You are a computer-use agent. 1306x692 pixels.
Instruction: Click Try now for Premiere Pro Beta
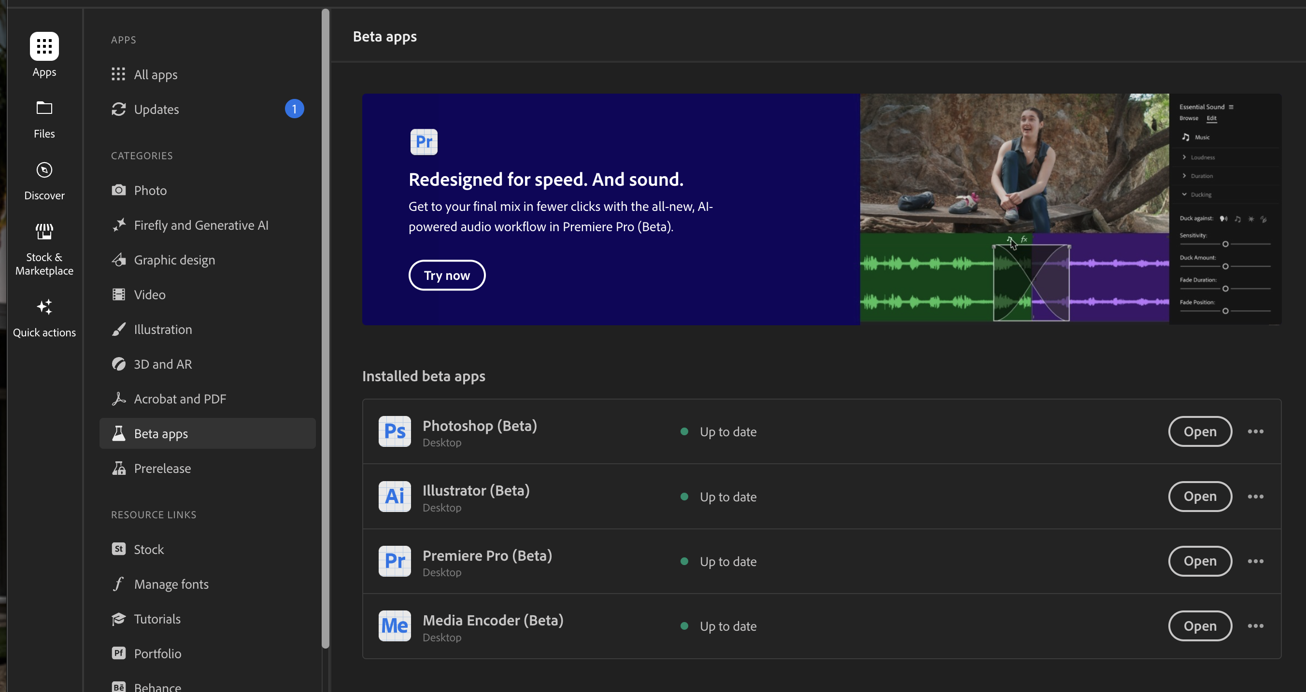click(447, 275)
